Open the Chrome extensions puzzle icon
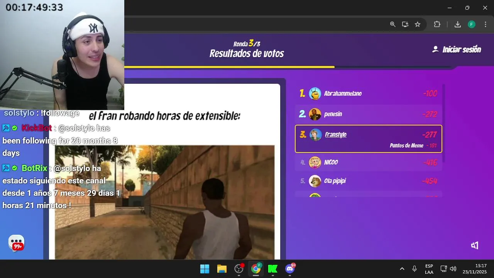494x278 pixels. click(437, 24)
